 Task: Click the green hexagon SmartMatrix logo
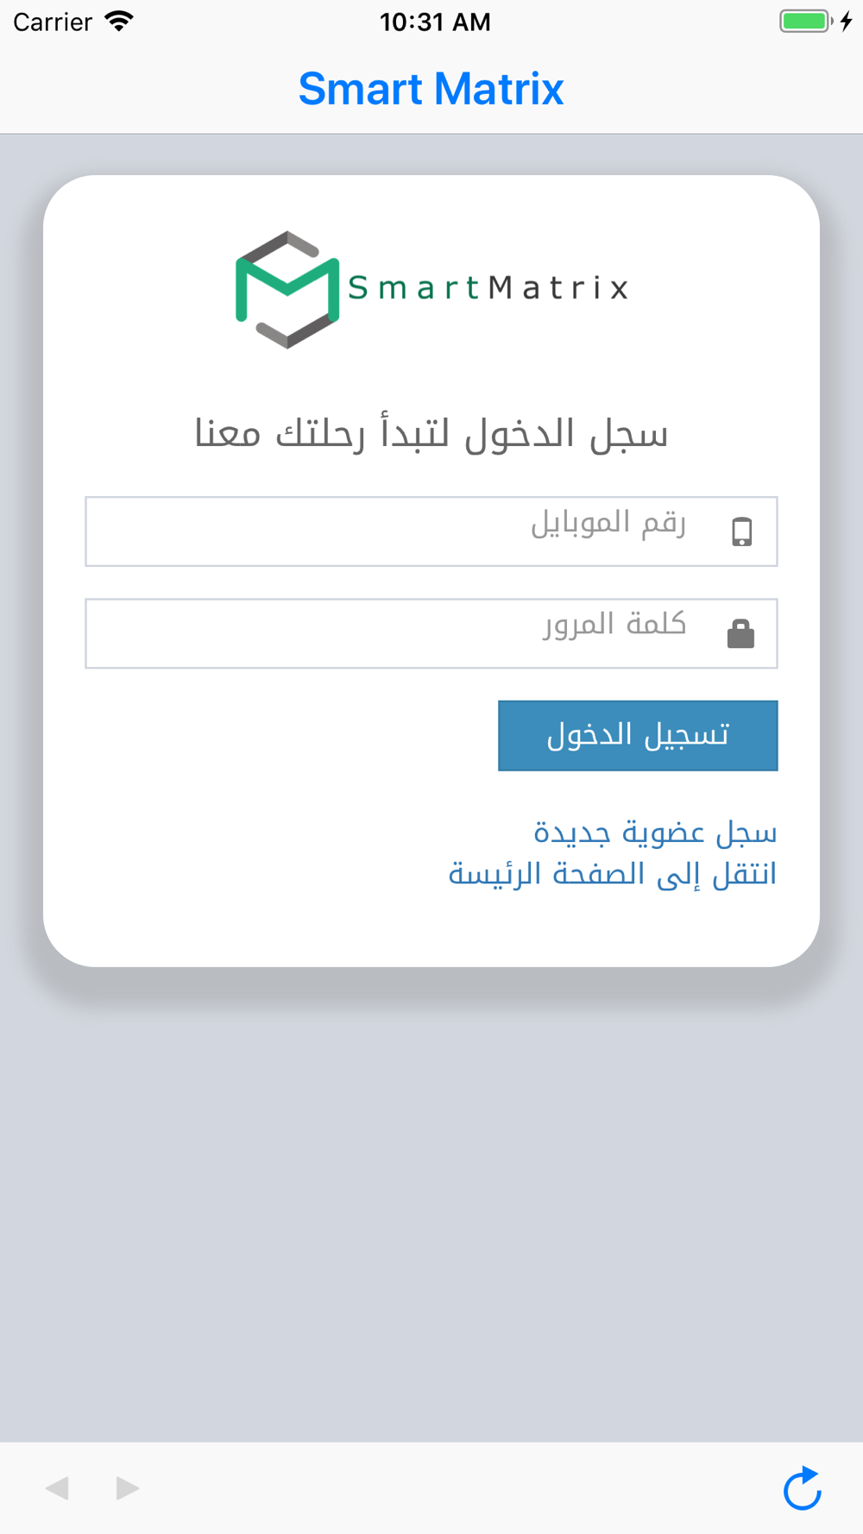coord(287,289)
